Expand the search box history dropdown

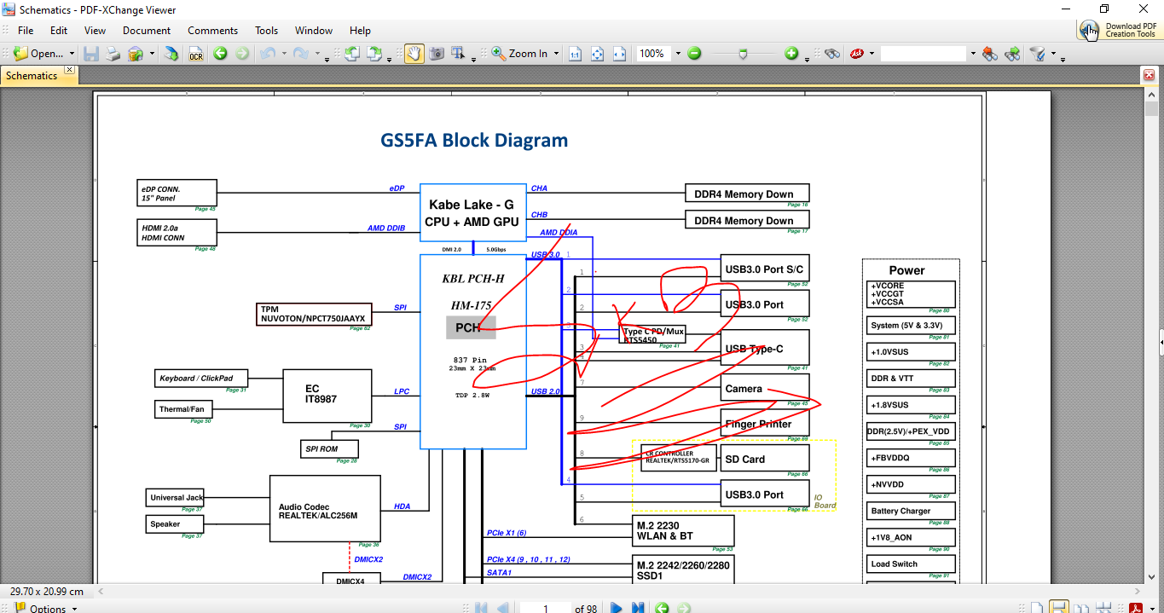972,53
